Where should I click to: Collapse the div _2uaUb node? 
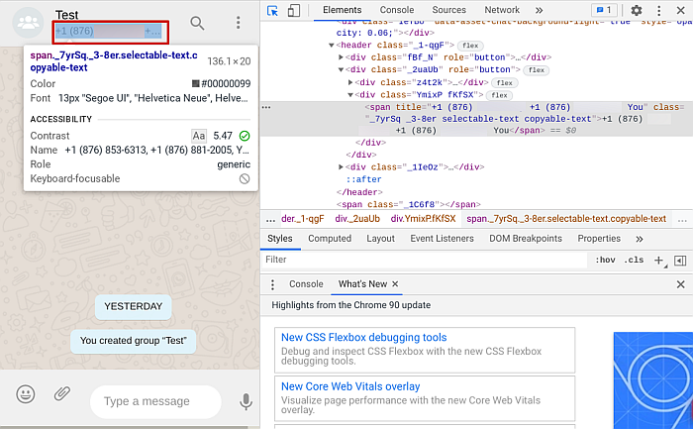341,70
